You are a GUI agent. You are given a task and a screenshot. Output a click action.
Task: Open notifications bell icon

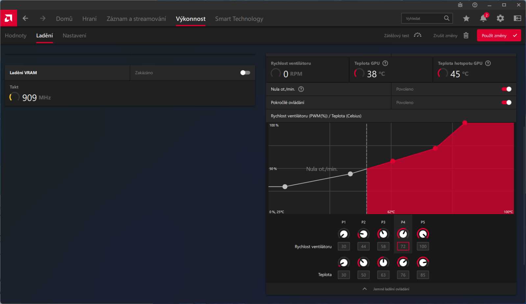(483, 18)
